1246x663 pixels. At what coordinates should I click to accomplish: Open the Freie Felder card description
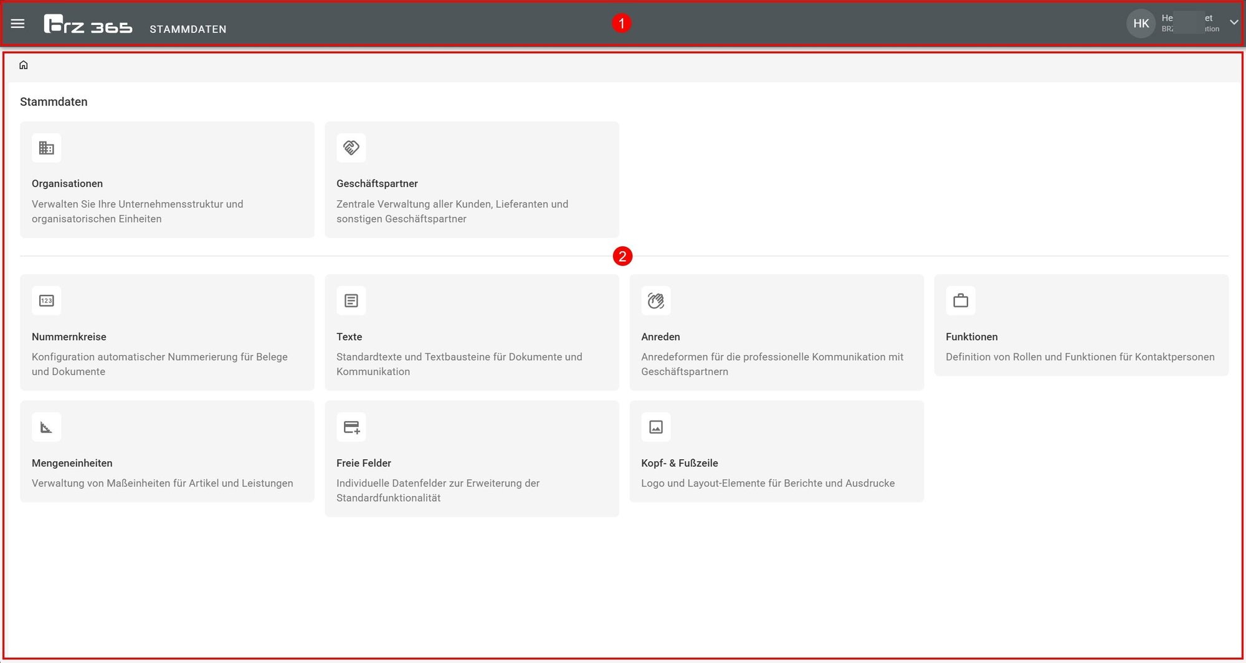tap(437, 490)
